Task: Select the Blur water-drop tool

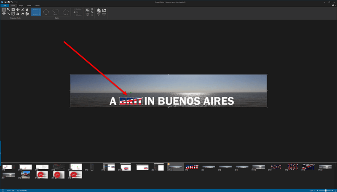Action: click(x=27, y=10)
